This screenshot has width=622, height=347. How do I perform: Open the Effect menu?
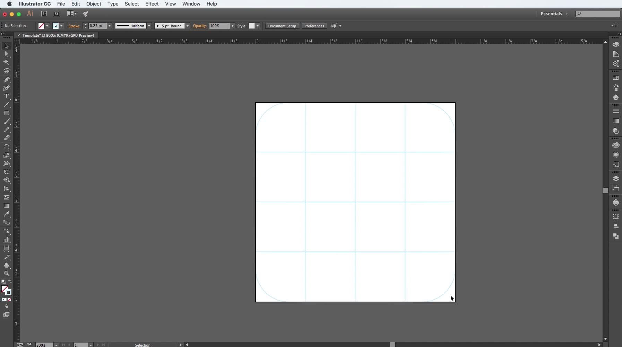(152, 4)
